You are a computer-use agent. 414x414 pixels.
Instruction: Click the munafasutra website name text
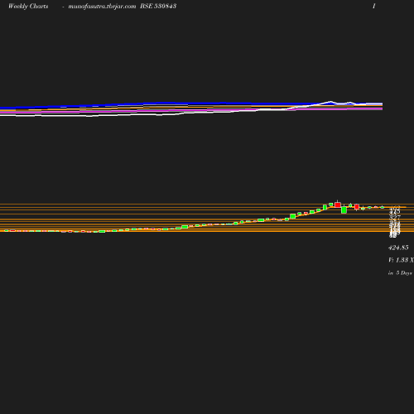[x=102, y=7]
